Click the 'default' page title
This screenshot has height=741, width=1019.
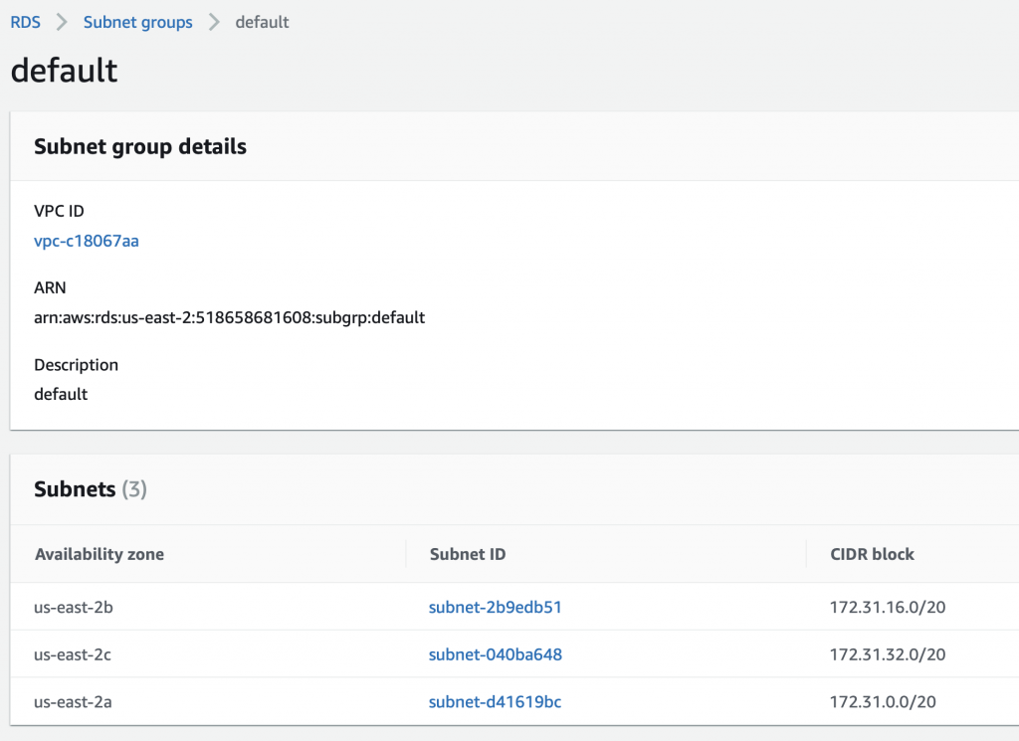[x=65, y=71]
